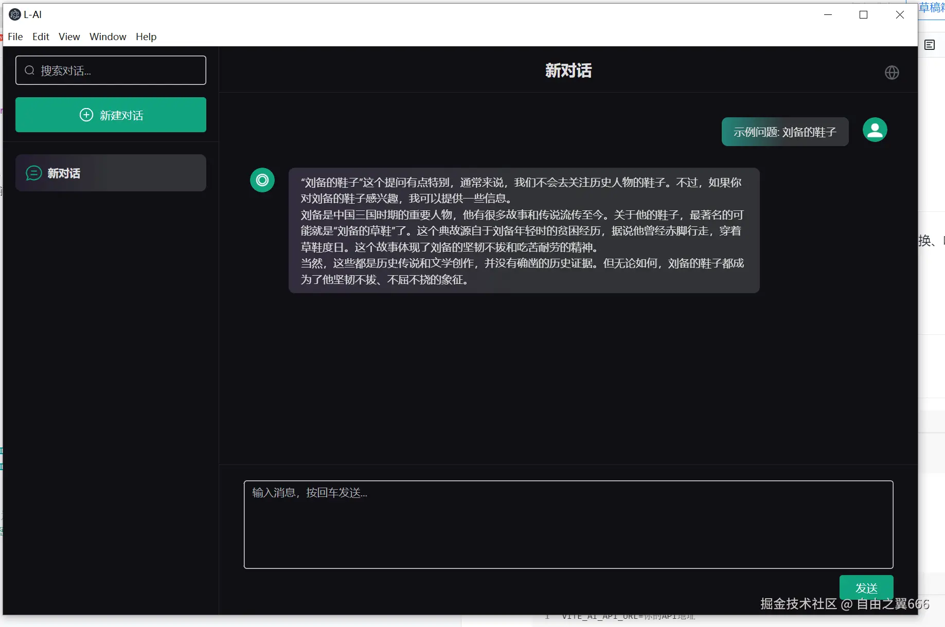Close the L-AI window

coord(900,14)
